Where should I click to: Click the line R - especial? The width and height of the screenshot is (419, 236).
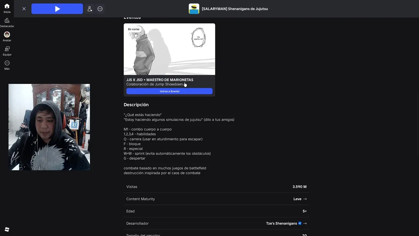[x=133, y=149]
